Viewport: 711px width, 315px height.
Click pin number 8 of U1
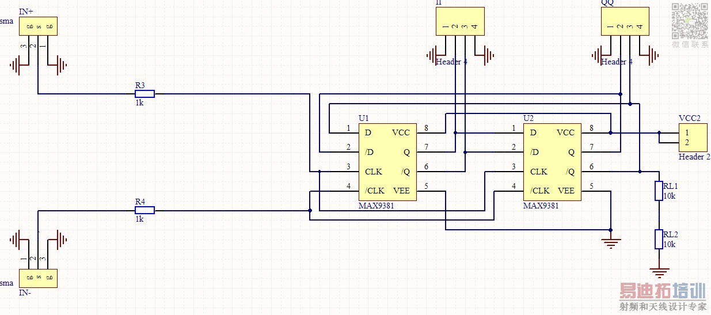(x=426, y=128)
